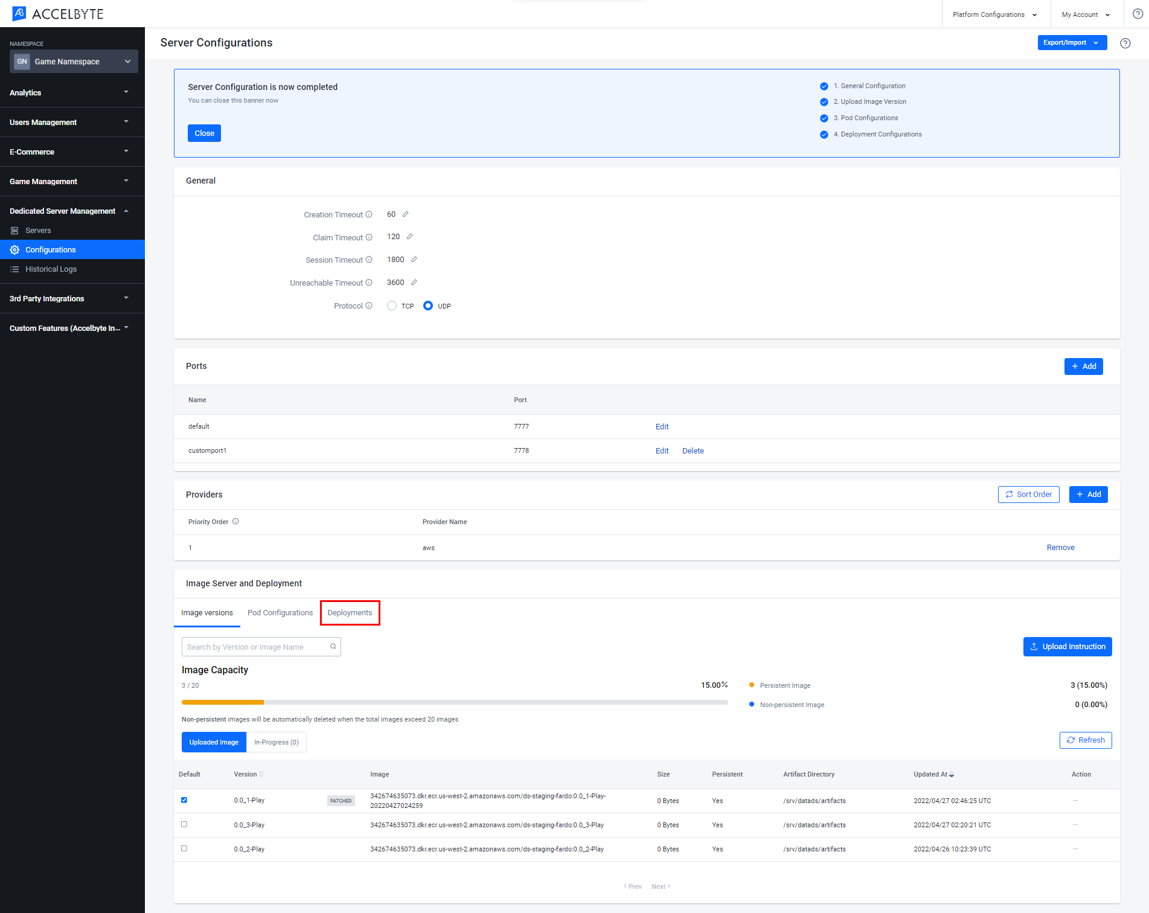This screenshot has height=913, width=1149.
Task: Remove the aws provider
Action: (x=1061, y=548)
